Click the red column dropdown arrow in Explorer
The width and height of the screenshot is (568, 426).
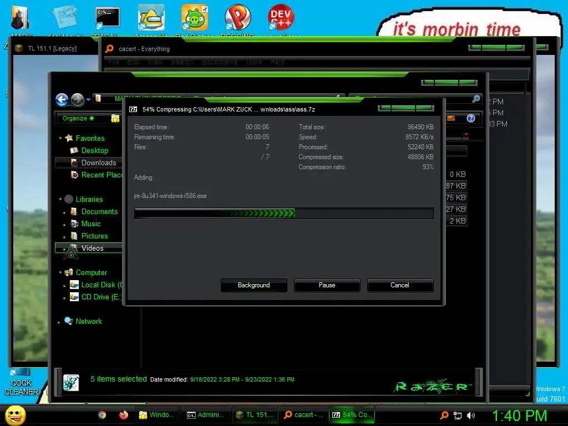coord(466,134)
